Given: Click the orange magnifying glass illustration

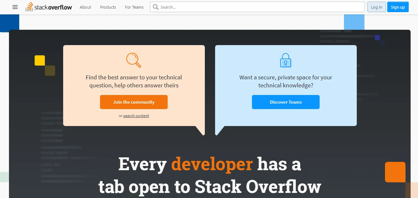Looking at the screenshot, I should point(134,60).
